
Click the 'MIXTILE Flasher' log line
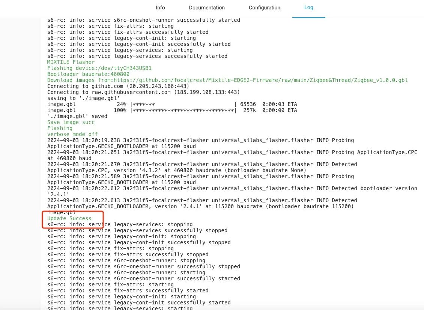click(71, 62)
